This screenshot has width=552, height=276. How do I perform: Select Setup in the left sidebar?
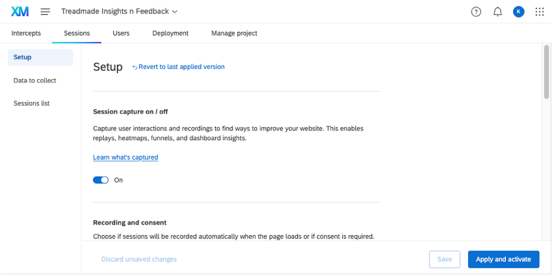(x=23, y=57)
